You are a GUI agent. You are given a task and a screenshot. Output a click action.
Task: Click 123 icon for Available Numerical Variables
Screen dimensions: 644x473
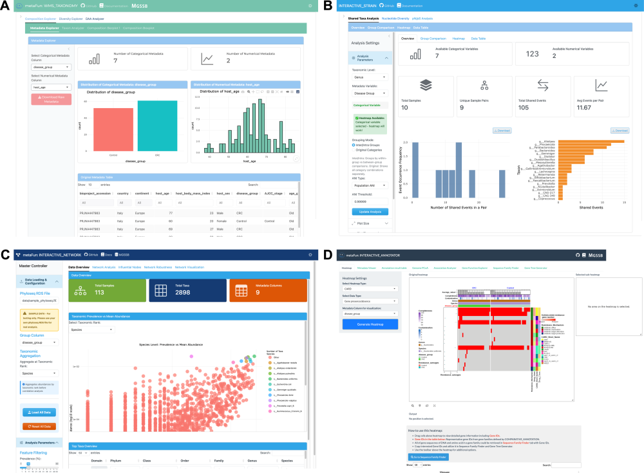(x=533, y=54)
